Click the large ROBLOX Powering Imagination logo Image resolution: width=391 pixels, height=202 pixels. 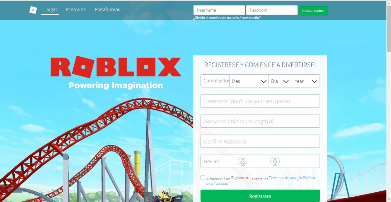point(116,72)
